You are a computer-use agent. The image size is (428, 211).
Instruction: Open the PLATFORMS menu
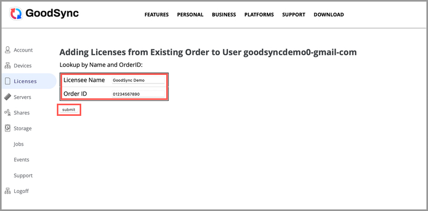(259, 15)
